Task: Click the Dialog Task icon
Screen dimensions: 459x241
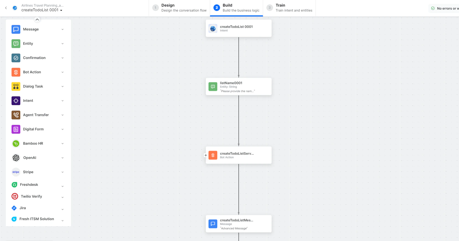Action: pos(16,86)
